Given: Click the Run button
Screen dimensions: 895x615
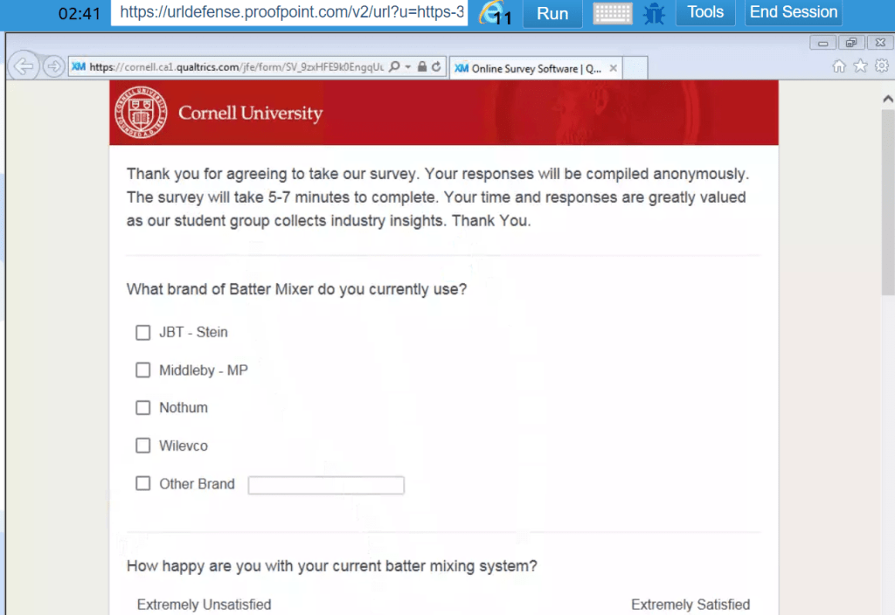Looking at the screenshot, I should (x=552, y=13).
